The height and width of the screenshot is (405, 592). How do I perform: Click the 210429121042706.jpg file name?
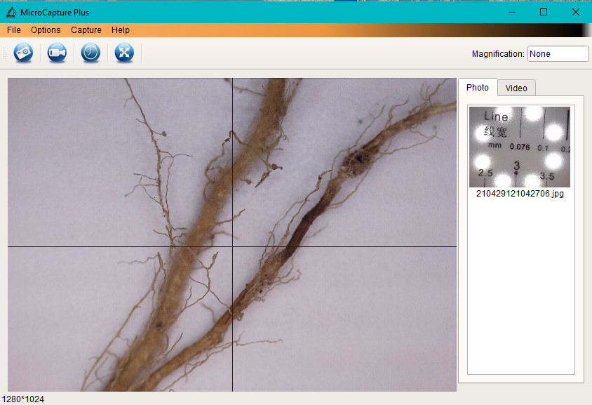click(520, 194)
